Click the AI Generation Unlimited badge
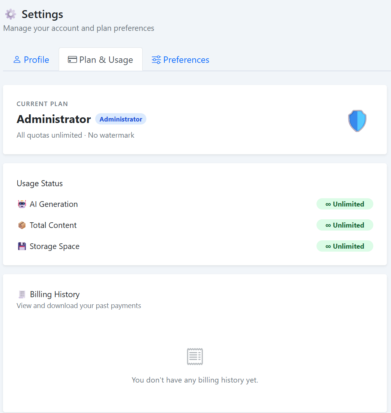Viewport: 391px width, 413px height. [x=345, y=204]
